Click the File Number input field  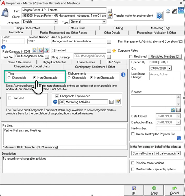coord(168,129)
